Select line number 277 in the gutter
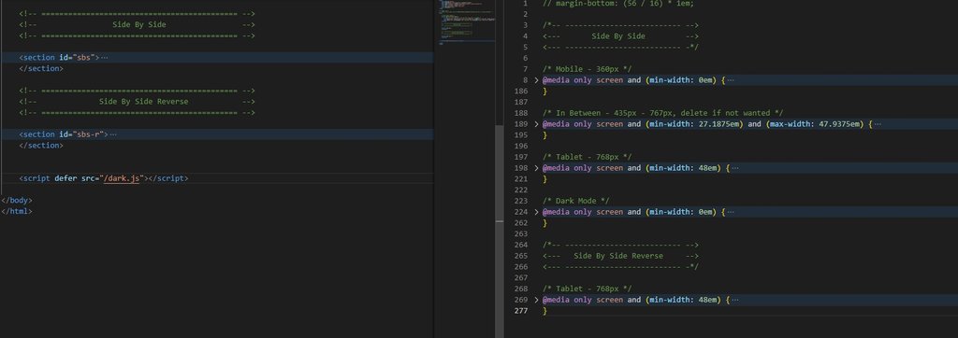 (520, 311)
